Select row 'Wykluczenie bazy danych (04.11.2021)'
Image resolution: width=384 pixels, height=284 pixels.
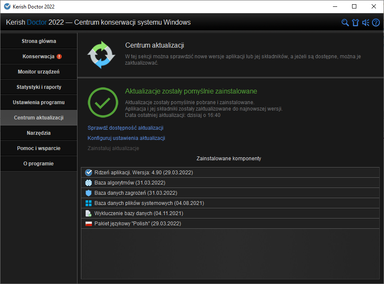click(230, 213)
